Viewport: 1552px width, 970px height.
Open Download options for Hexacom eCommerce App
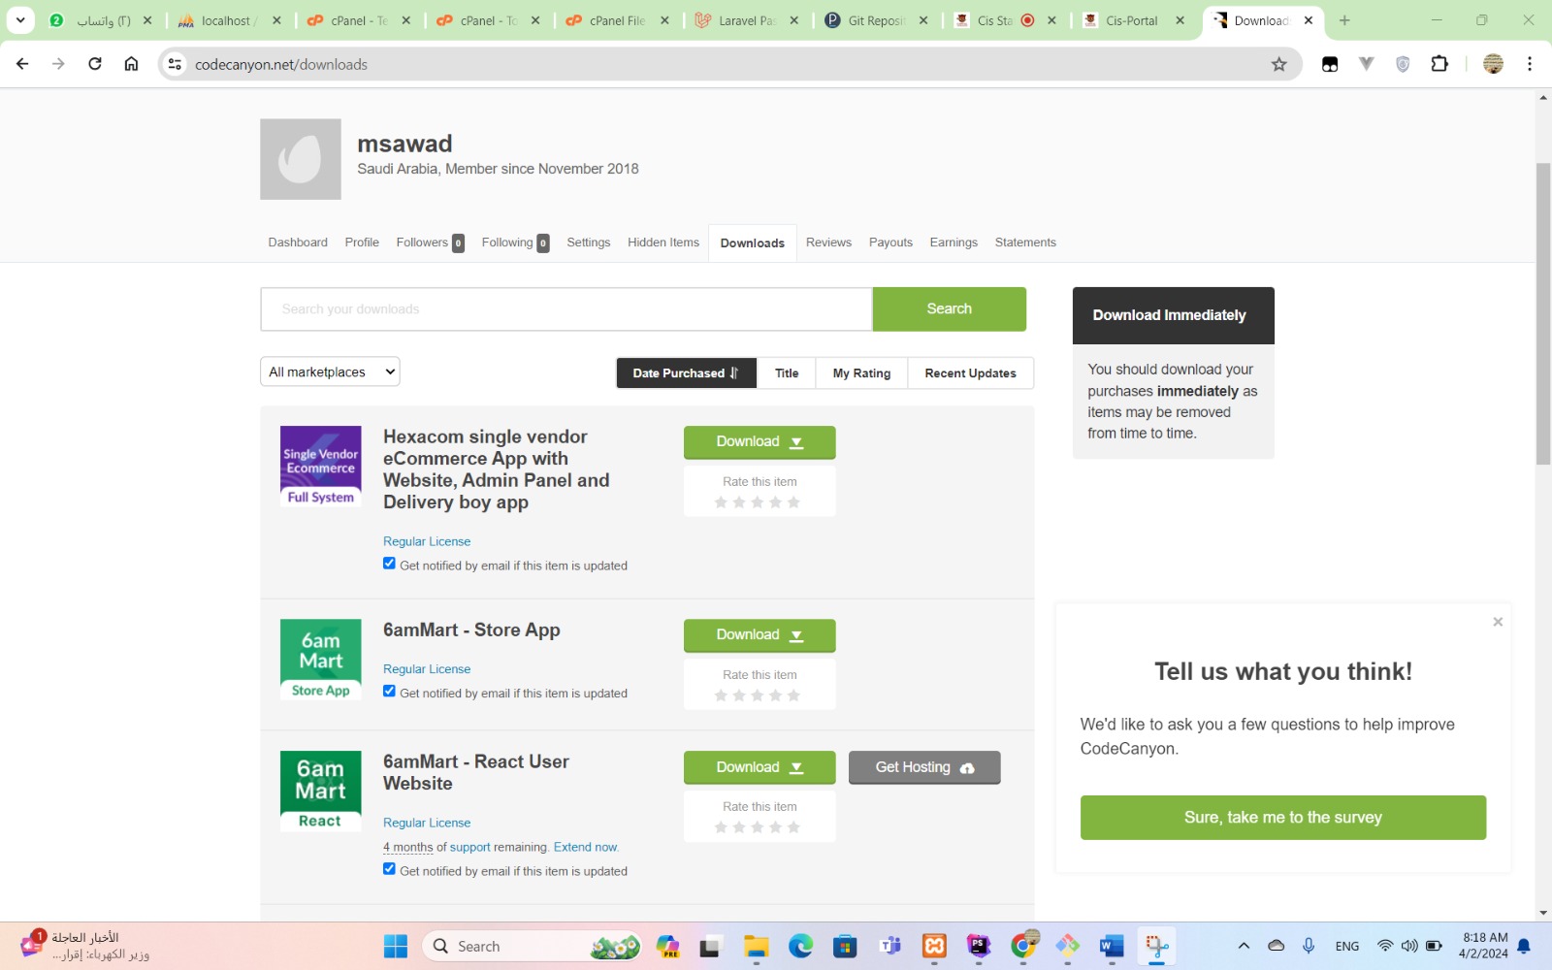pyautogui.click(x=760, y=442)
